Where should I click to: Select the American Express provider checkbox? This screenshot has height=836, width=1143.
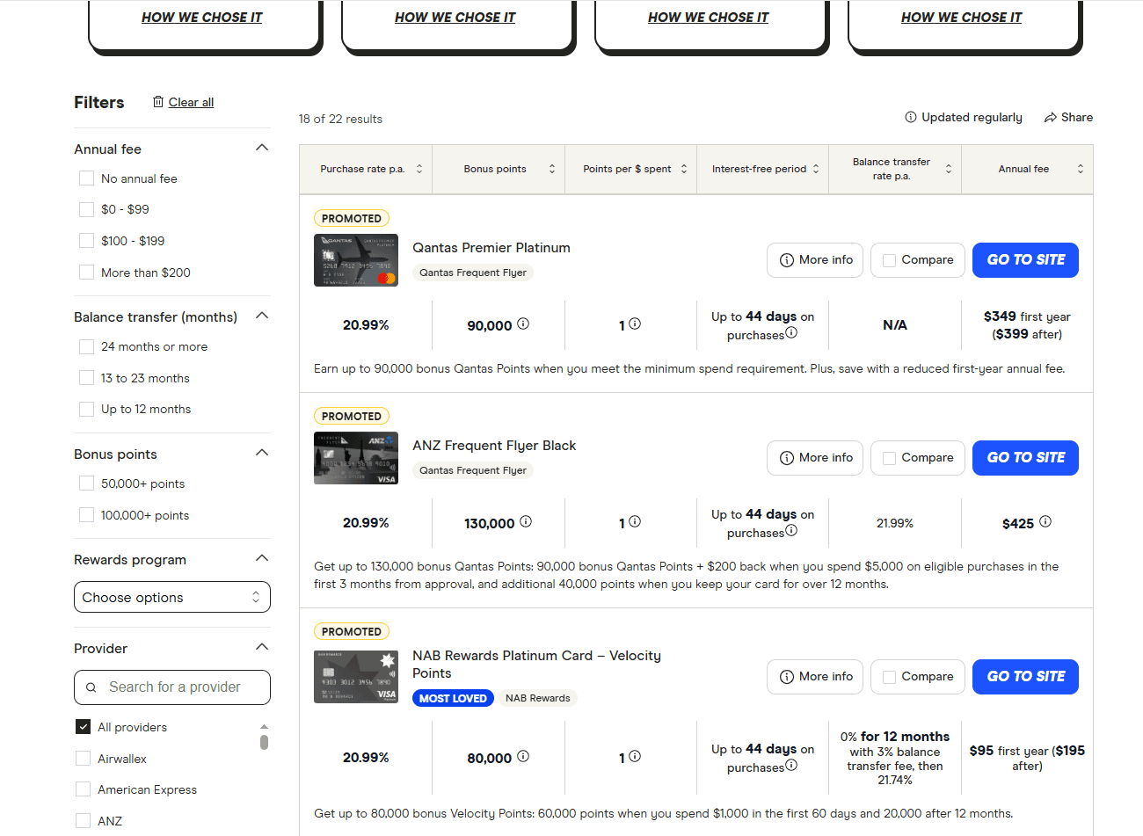[84, 789]
